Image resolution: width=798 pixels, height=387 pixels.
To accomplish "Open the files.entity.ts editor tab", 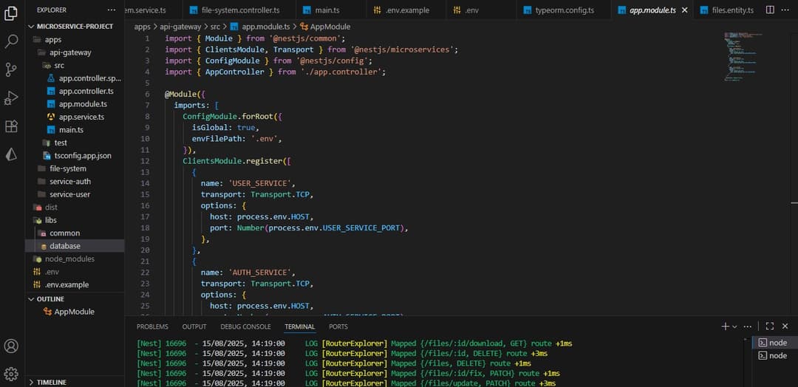I will (727, 10).
